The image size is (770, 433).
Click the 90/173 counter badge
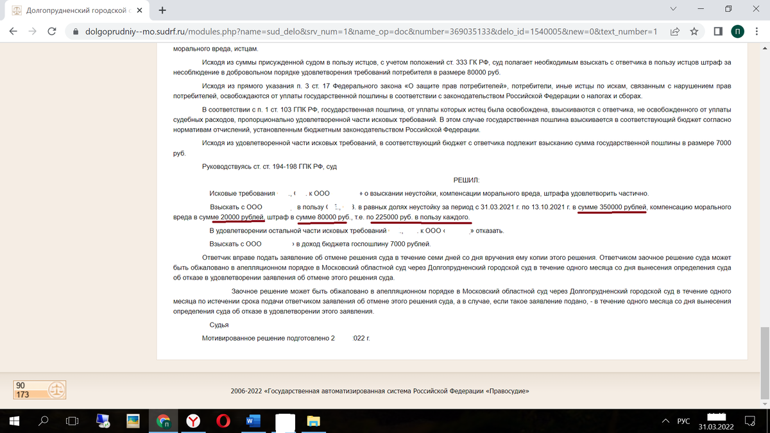[40, 389]
